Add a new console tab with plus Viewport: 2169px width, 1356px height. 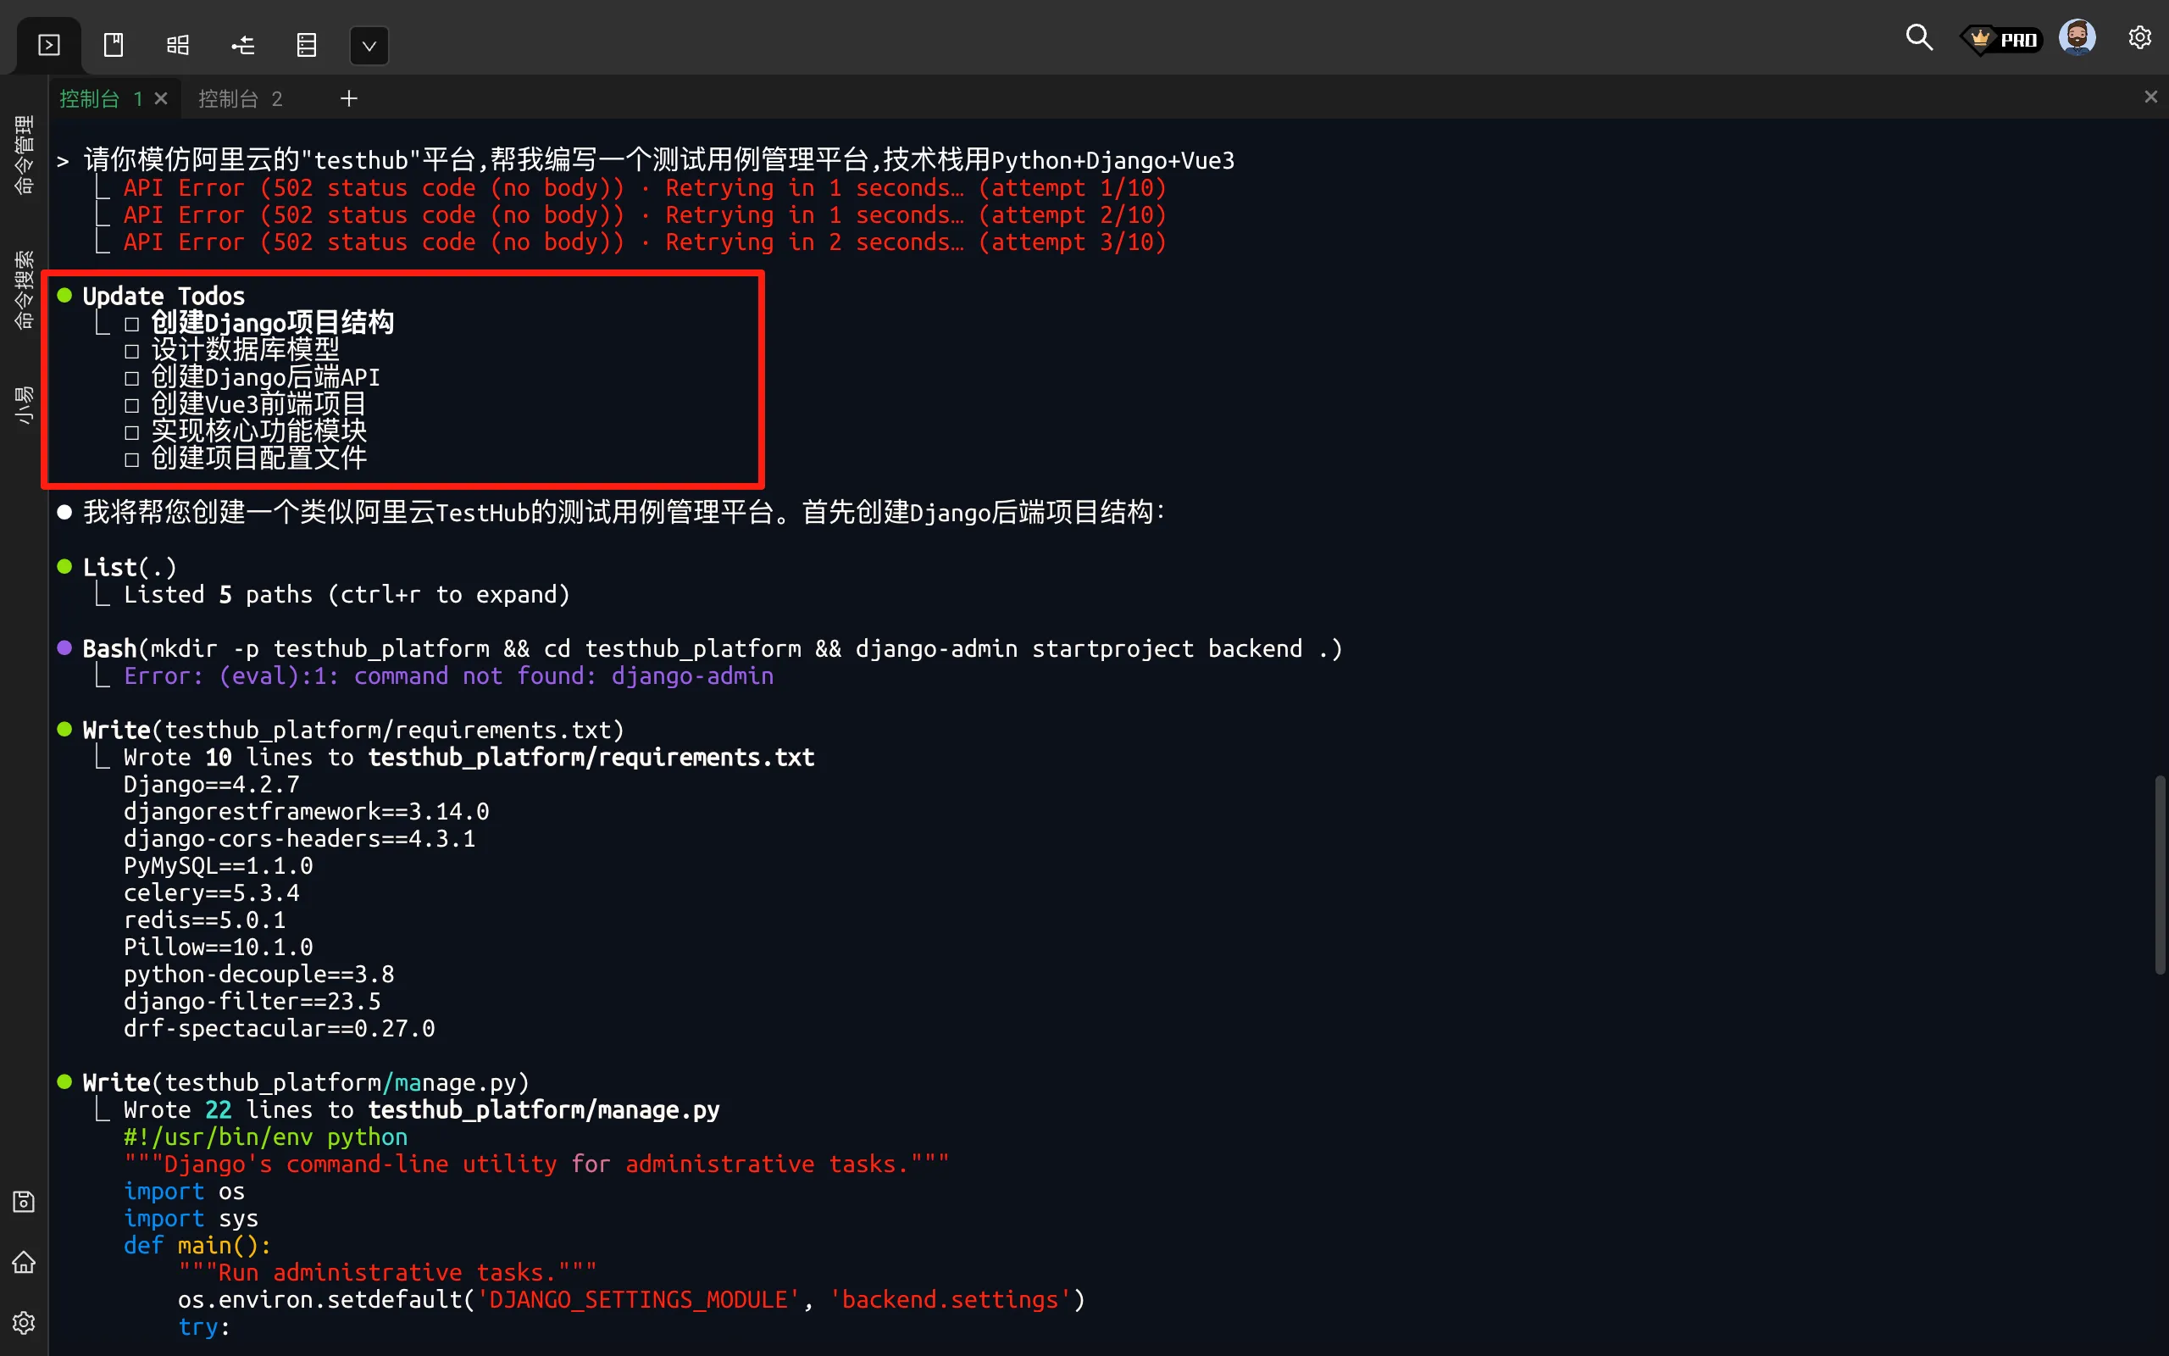coord(349,98)
